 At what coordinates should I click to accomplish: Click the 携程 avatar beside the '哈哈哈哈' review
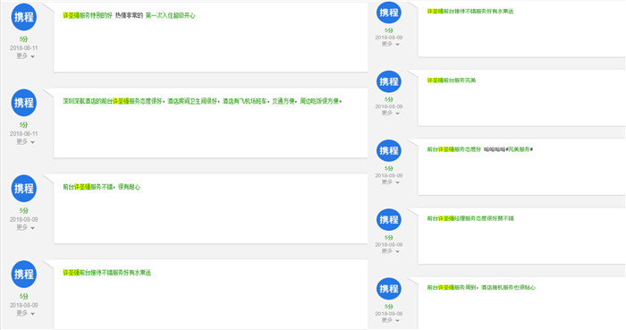click(x=389, y=150)
